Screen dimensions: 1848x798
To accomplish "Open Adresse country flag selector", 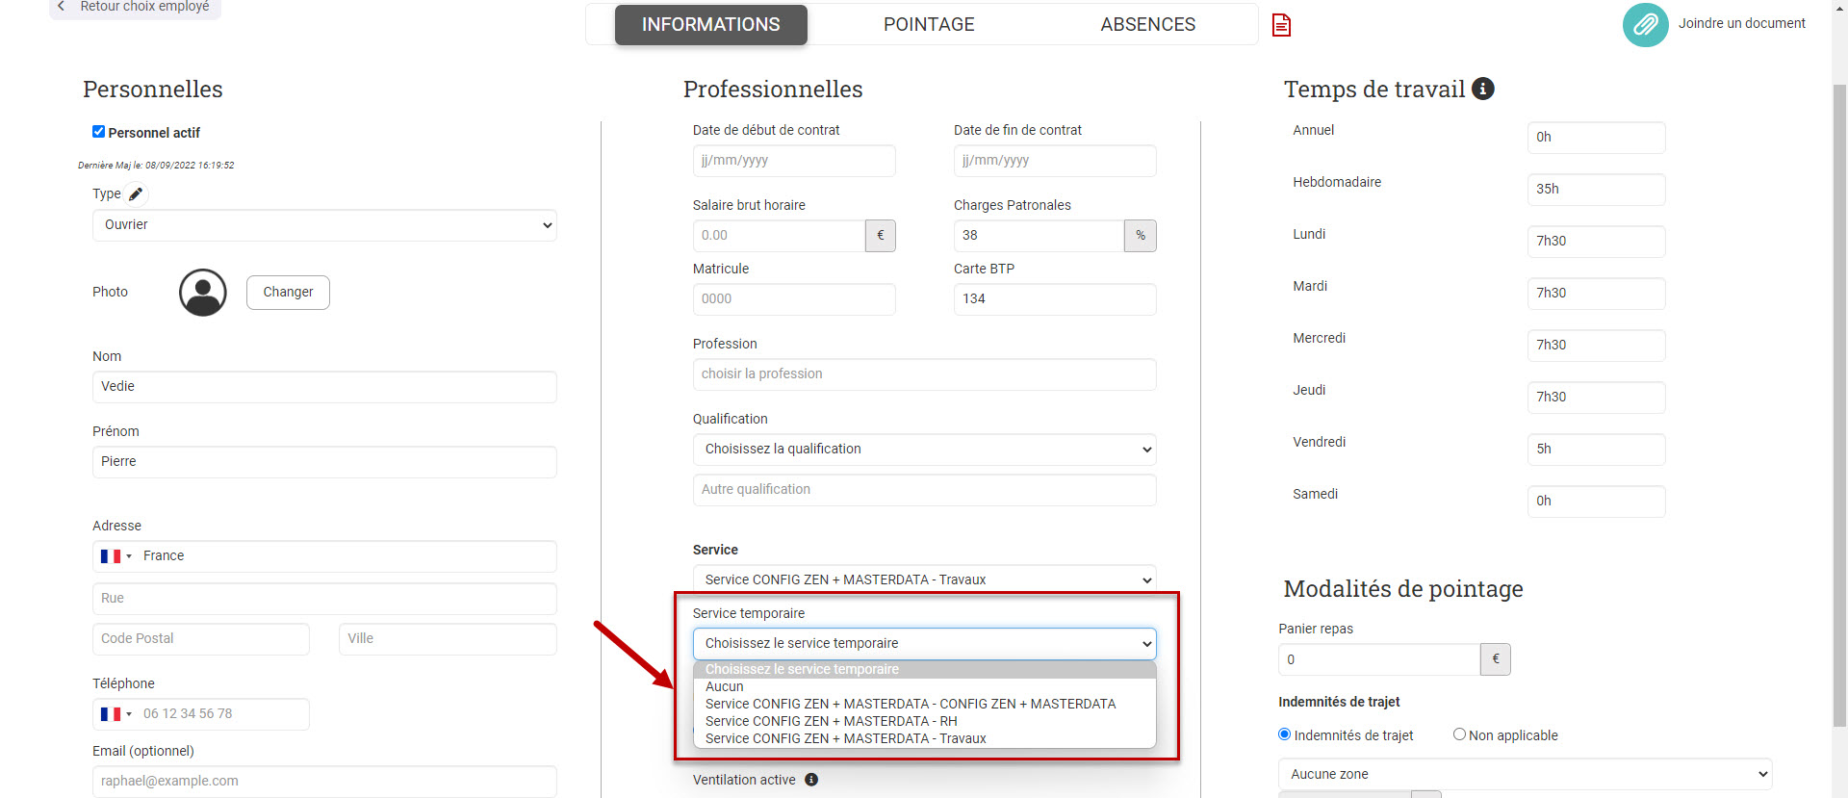I will pyautogui.click(x=115, y=556).
